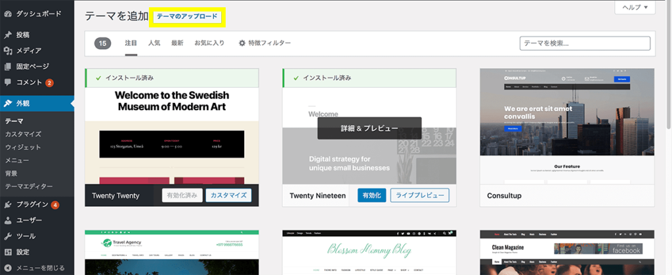Switch to the お気に入り tab

209,43
